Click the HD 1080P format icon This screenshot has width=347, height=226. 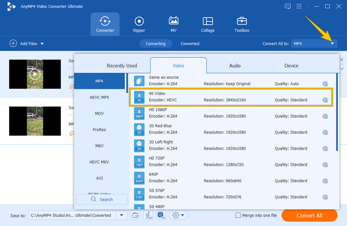tap(139, 114)
